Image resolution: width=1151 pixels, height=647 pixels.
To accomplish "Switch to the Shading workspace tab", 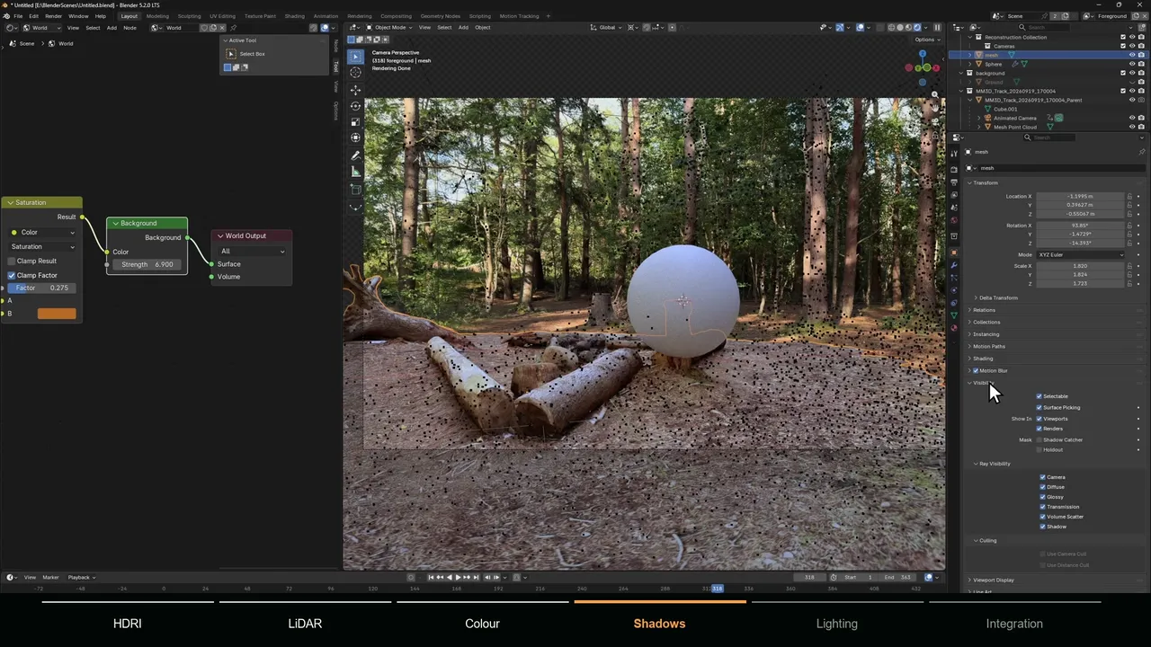I will (294, 16).
